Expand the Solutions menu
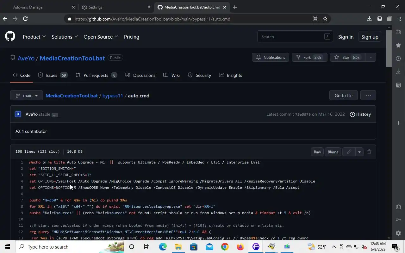405x253 pixels. pos(65,37)
